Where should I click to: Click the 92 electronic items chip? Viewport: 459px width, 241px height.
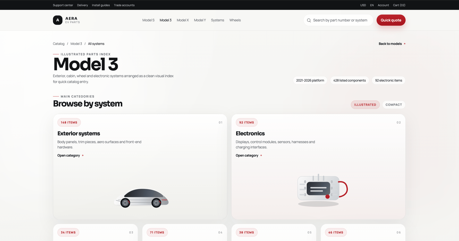tap(388, 81)
